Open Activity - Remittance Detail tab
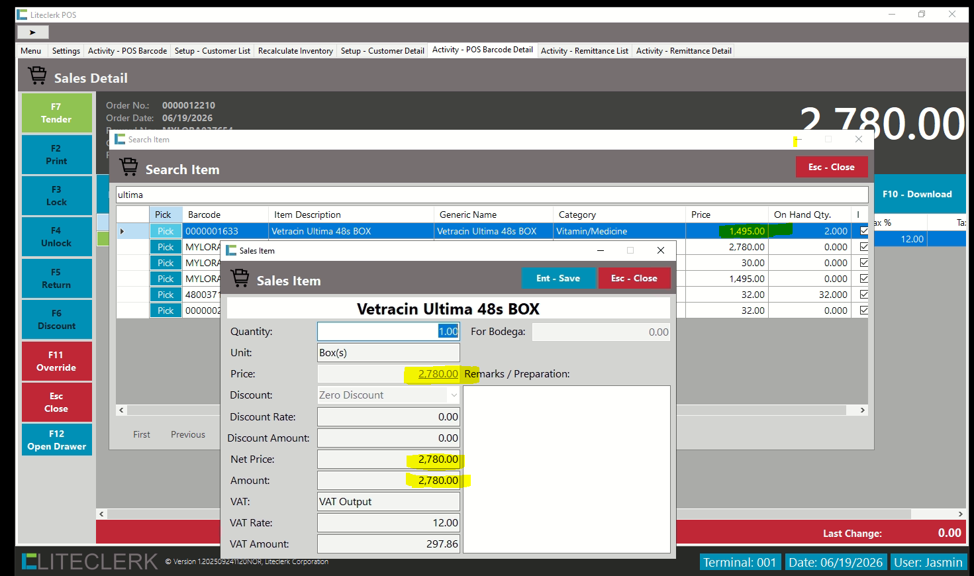The height and width of the screenshot is (576, 974). pyautogui.click(x=684, y=51)
